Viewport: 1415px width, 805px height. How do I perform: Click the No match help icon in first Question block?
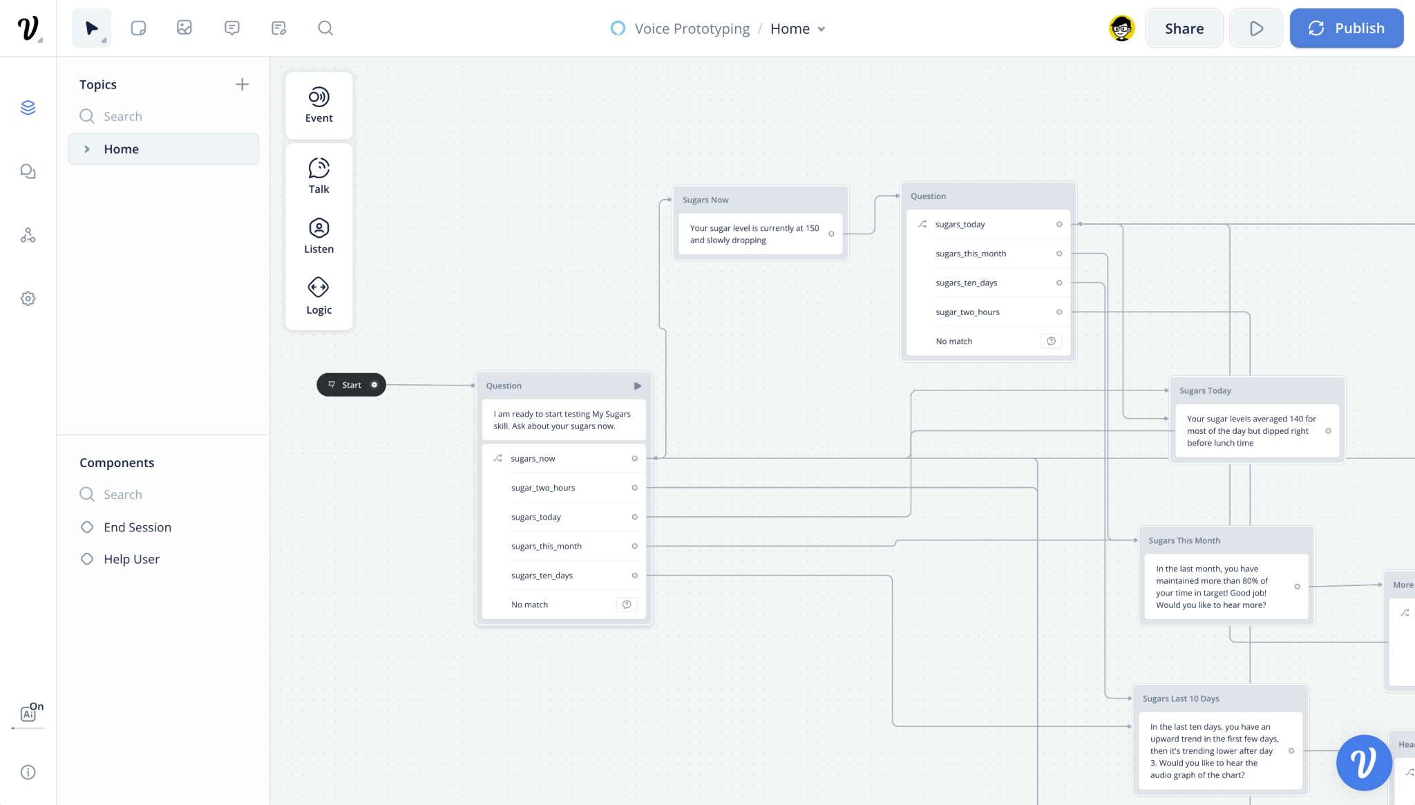tap(627, 605)
